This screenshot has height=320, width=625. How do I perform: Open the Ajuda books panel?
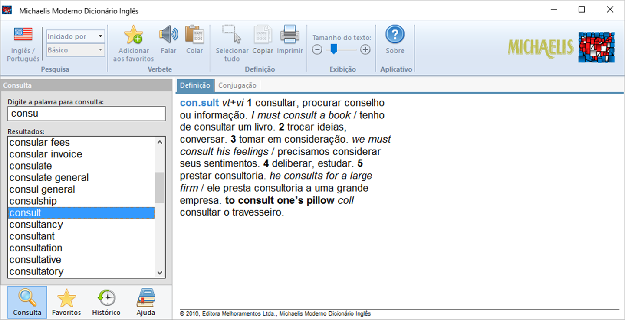tap(146, 302)
